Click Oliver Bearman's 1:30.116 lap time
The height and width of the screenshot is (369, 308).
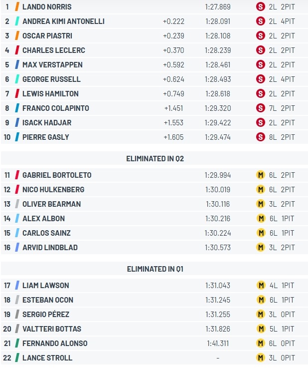point(218,204)
